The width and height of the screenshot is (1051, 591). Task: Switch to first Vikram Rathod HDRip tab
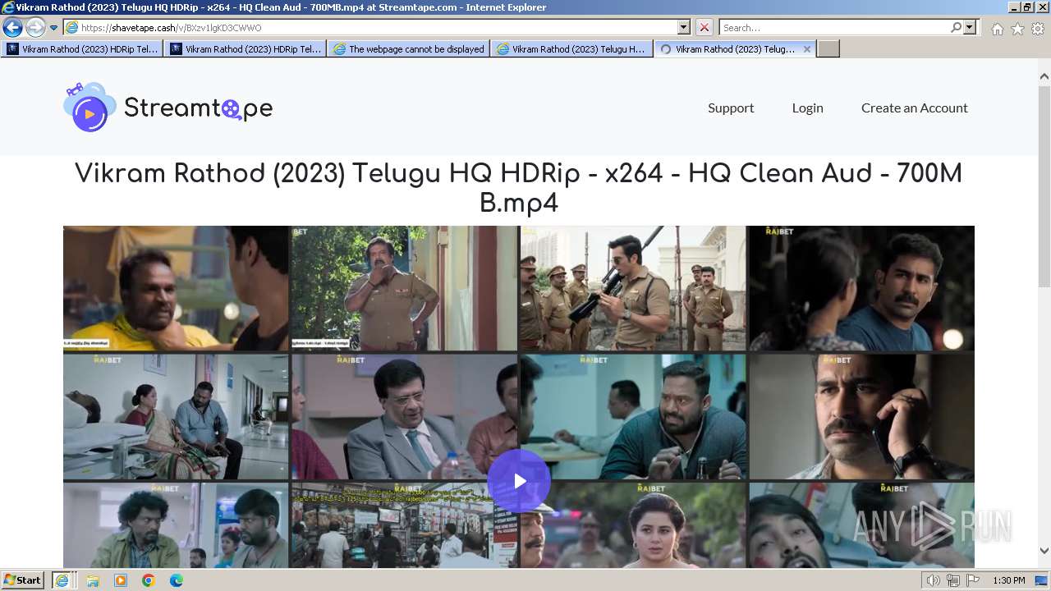pyautogui.click(x=82, y=49)
